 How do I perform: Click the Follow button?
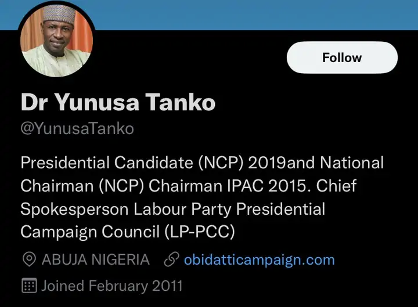pyautogui.click(x=342, y=57)
